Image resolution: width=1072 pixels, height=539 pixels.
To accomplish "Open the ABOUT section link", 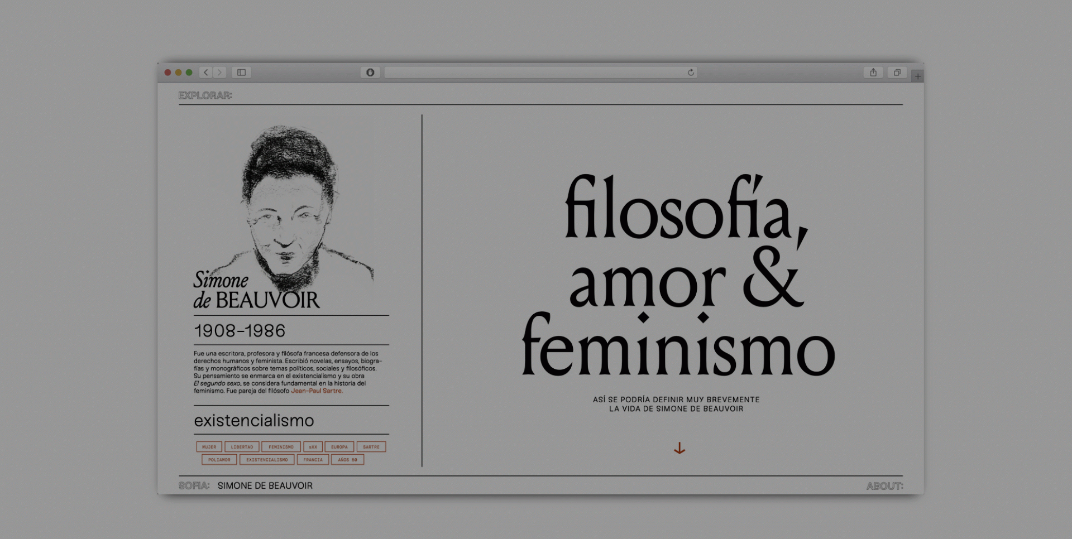I will [x=884, y=486].
